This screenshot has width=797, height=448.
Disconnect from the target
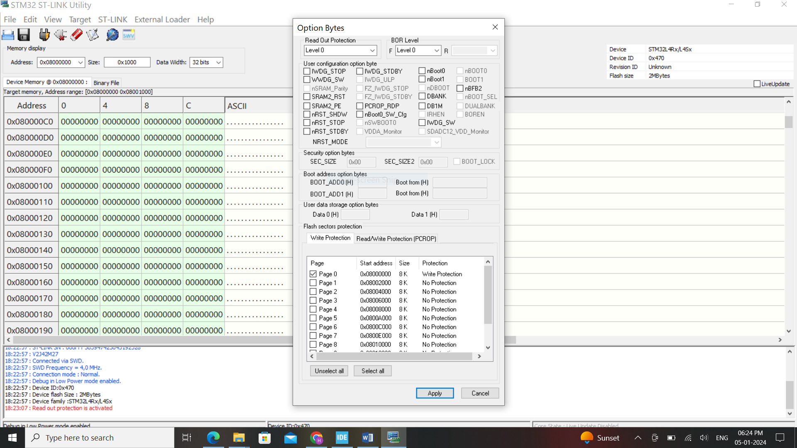point(60,34)
